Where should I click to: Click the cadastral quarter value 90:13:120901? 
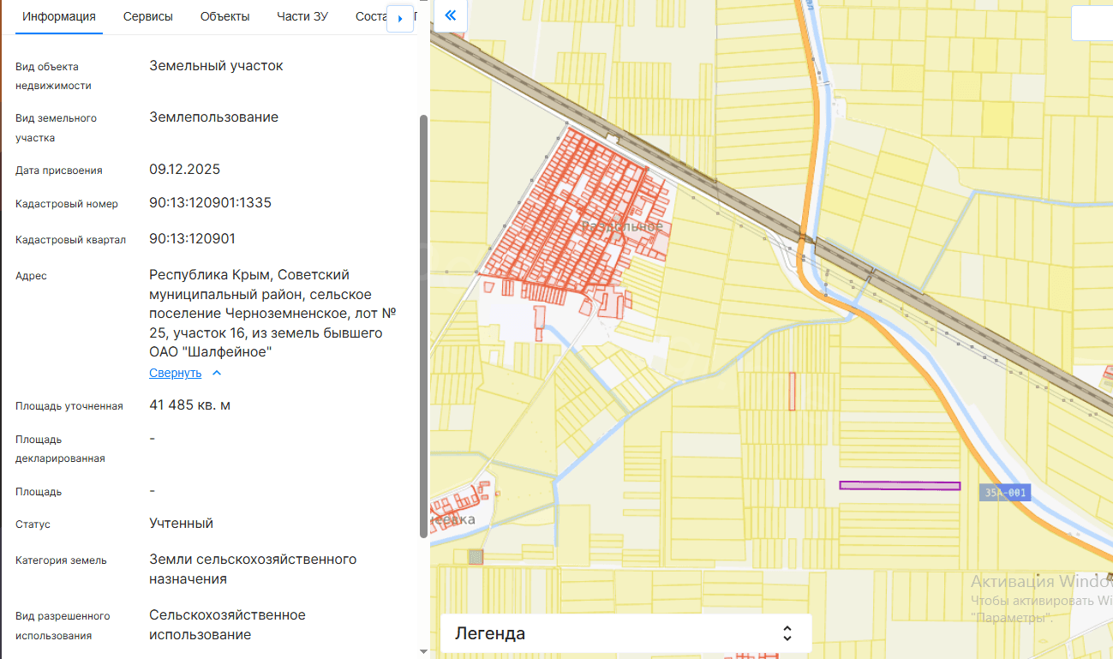click(x=192, y=238)
